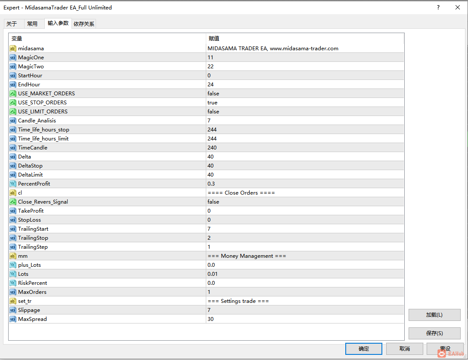Select the 输入参数 tab
This screenshot has width=468, height=360.
point(58,23)
